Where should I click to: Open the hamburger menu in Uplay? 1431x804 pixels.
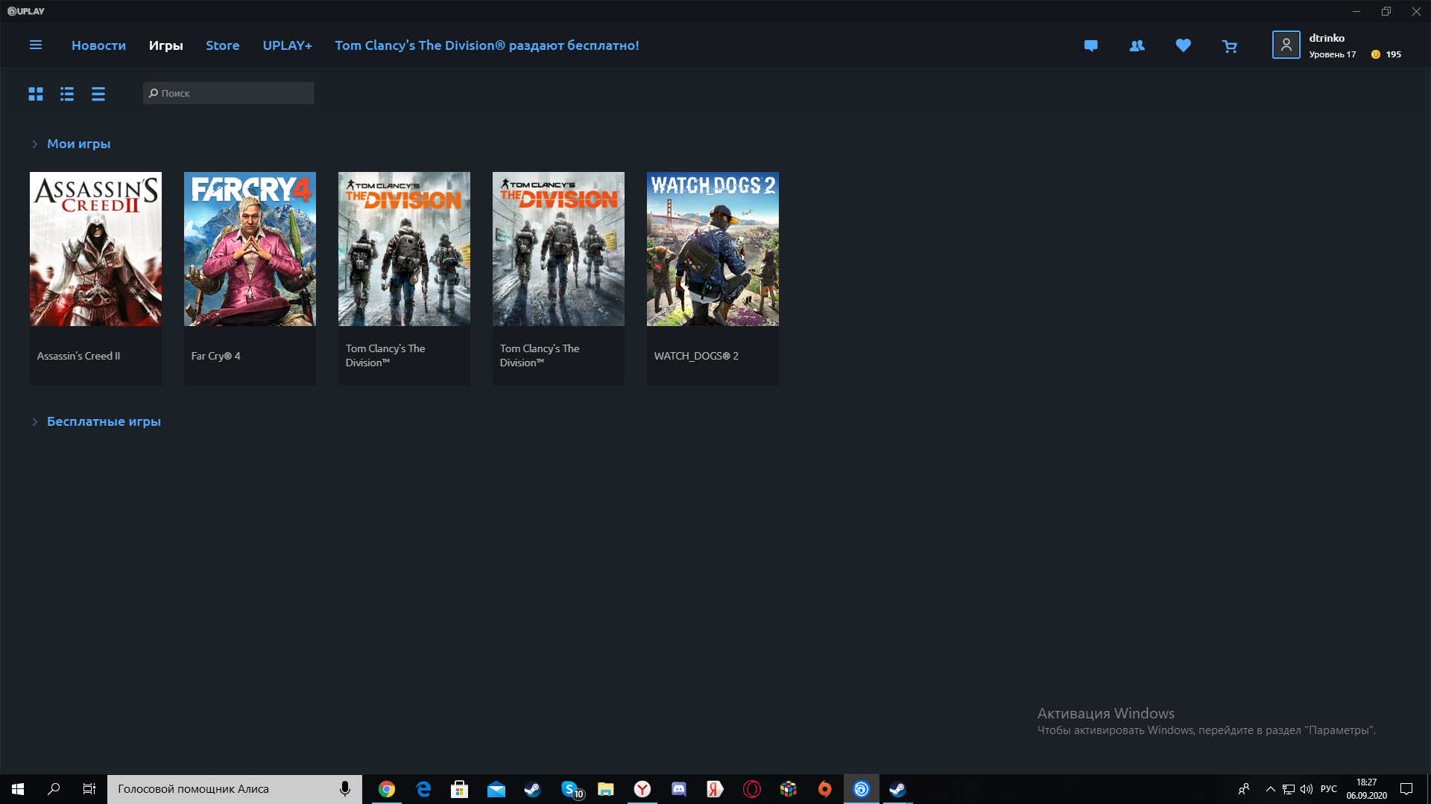[35, 45]
